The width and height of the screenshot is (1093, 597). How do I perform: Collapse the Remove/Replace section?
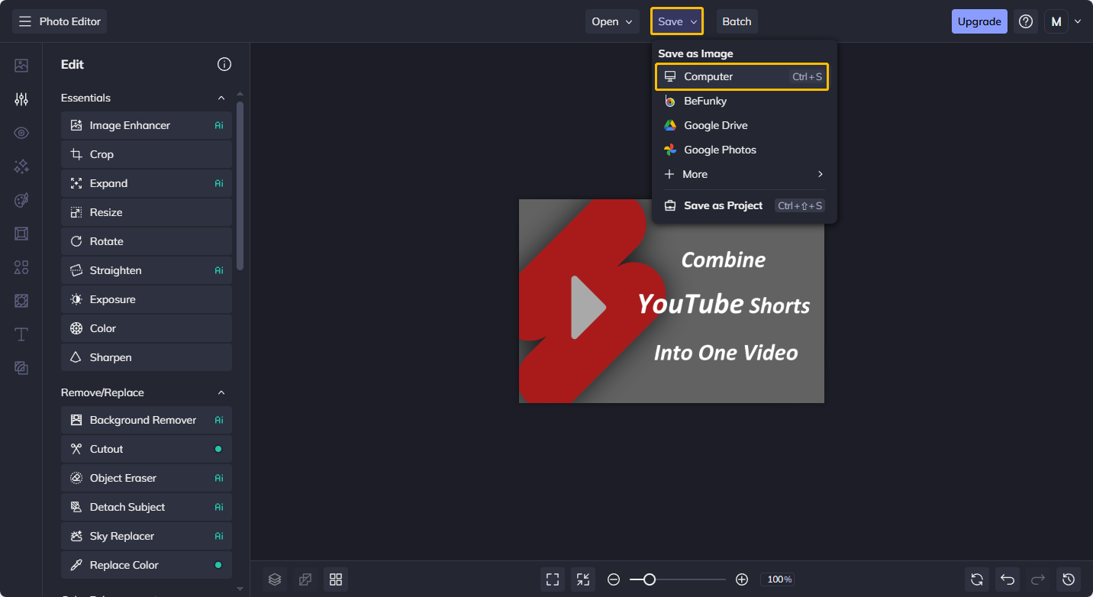[221, 392]
